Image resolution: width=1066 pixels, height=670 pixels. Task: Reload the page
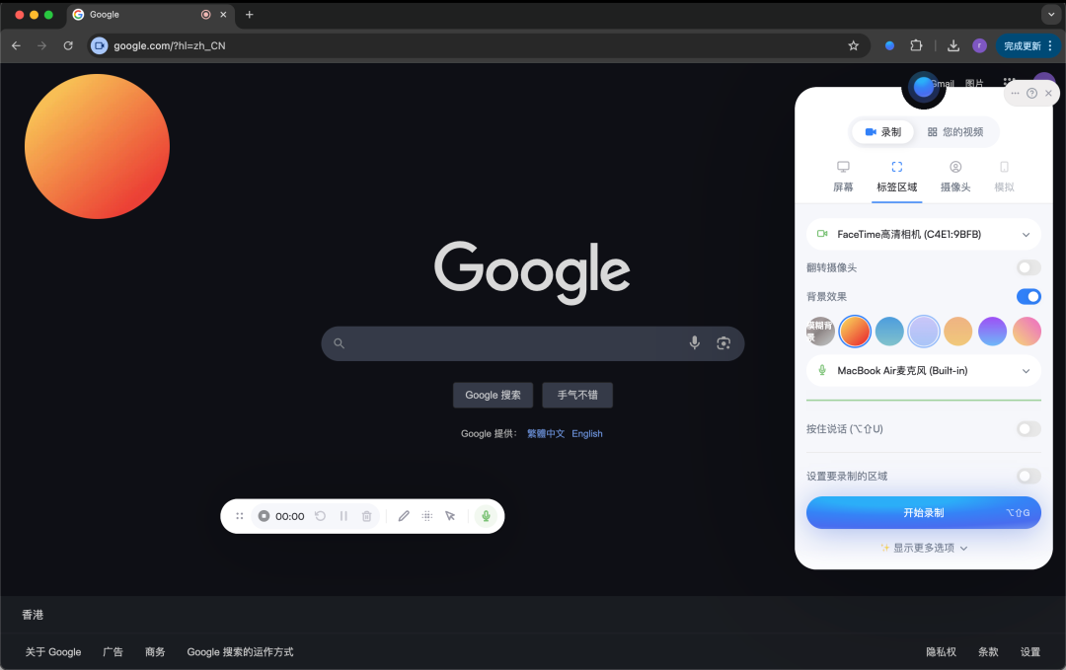(68, 45)
